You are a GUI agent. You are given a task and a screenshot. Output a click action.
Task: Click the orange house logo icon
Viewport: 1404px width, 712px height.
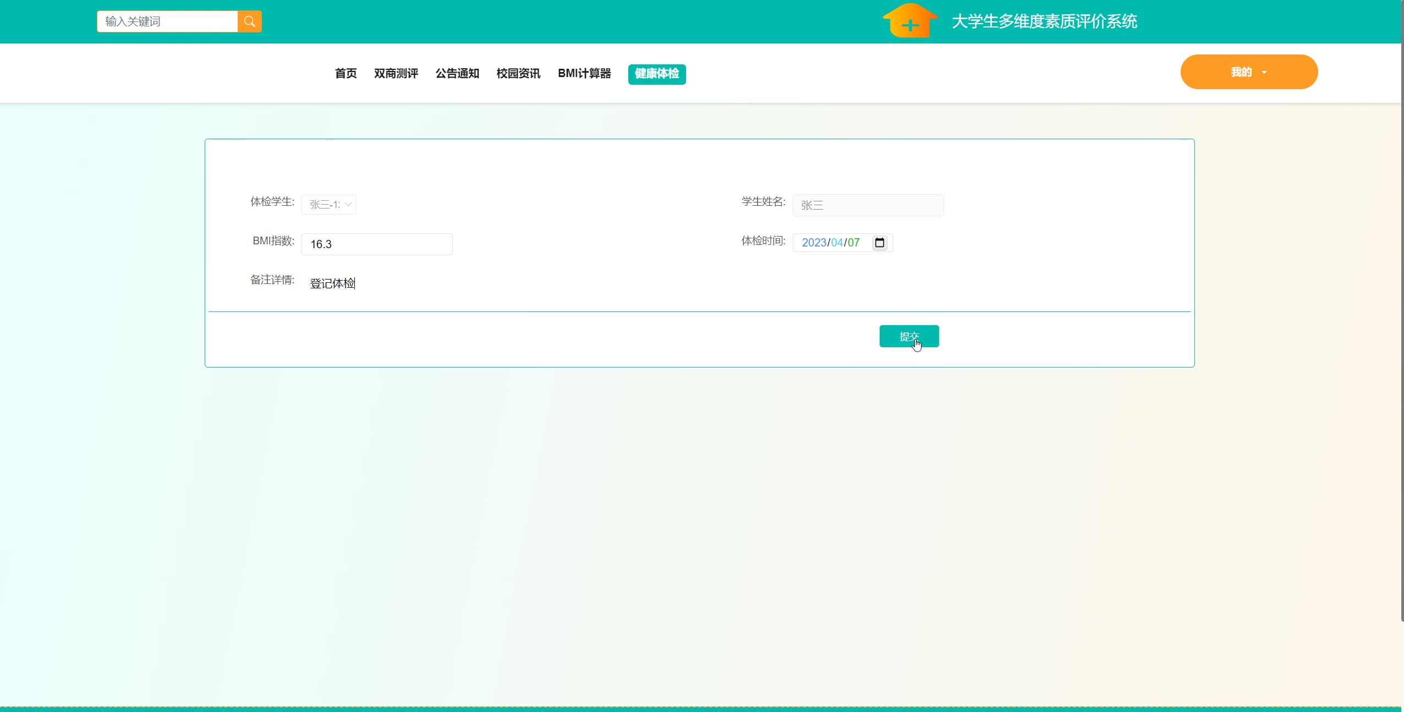tap(911, 20)
